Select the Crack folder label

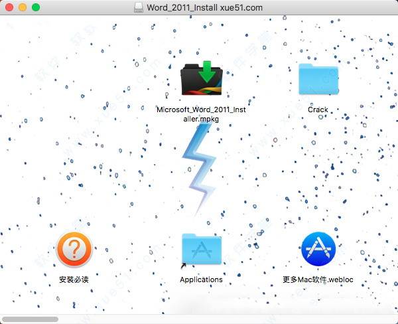[318, 110]
